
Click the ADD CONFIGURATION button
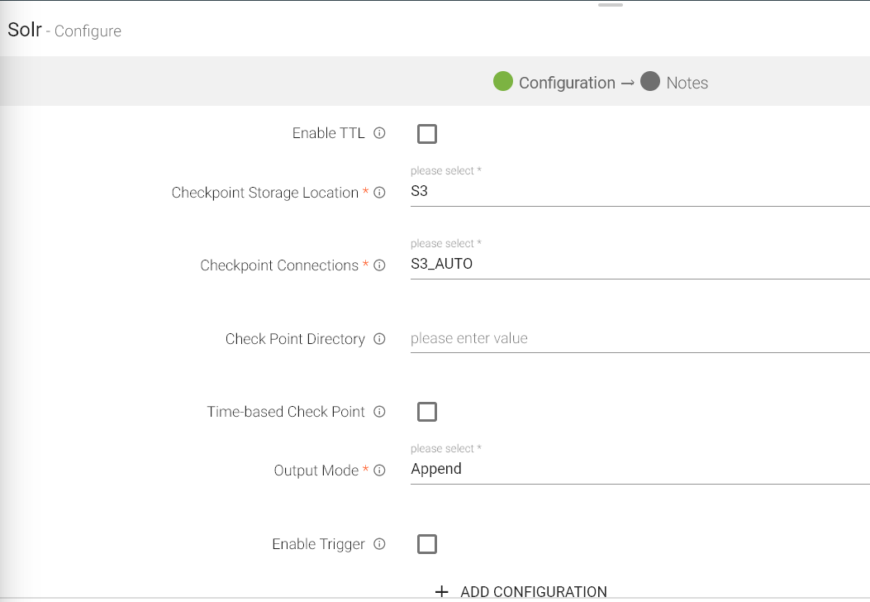point(533,592)
